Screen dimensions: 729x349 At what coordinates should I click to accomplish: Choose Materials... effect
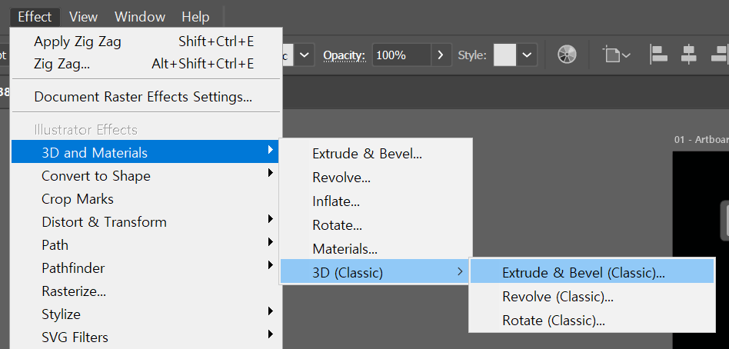pos(376,248)
